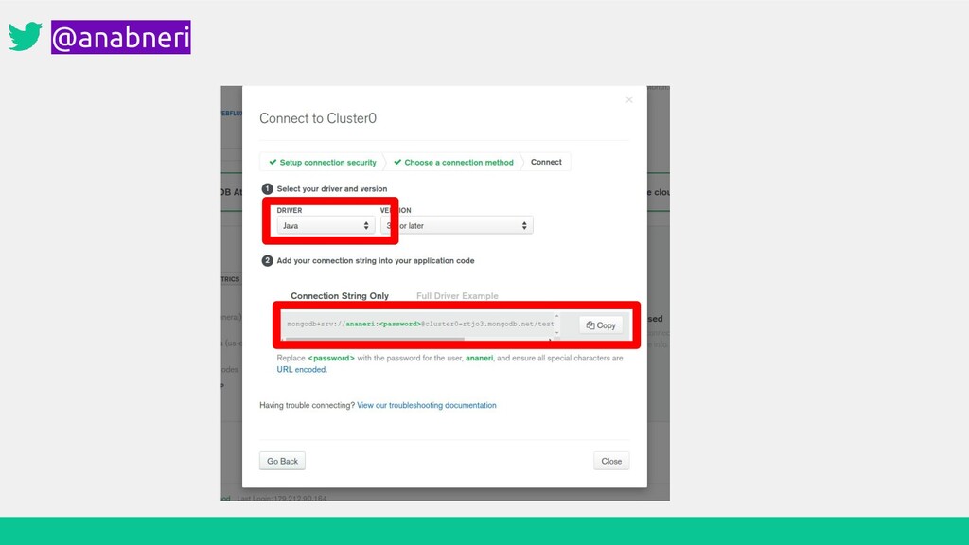
Task: Open the URL encoded link
Action: 302,370
